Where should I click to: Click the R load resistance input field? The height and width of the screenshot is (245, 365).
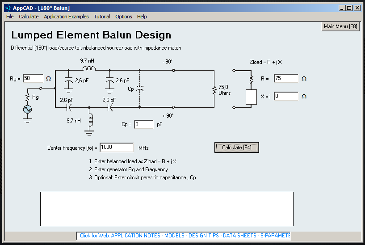pyautogui.click(x=286, y=78)
